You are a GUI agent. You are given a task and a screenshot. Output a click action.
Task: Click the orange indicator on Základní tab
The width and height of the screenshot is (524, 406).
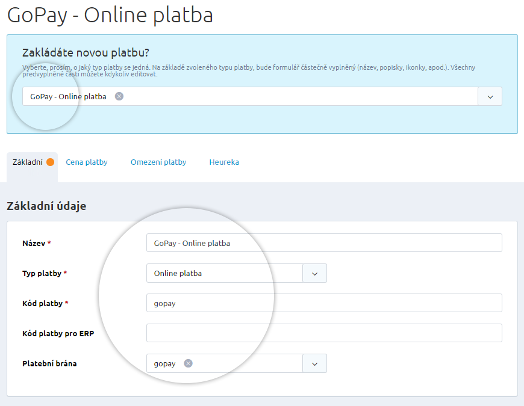pyautogui.click(x=50, y=162)
